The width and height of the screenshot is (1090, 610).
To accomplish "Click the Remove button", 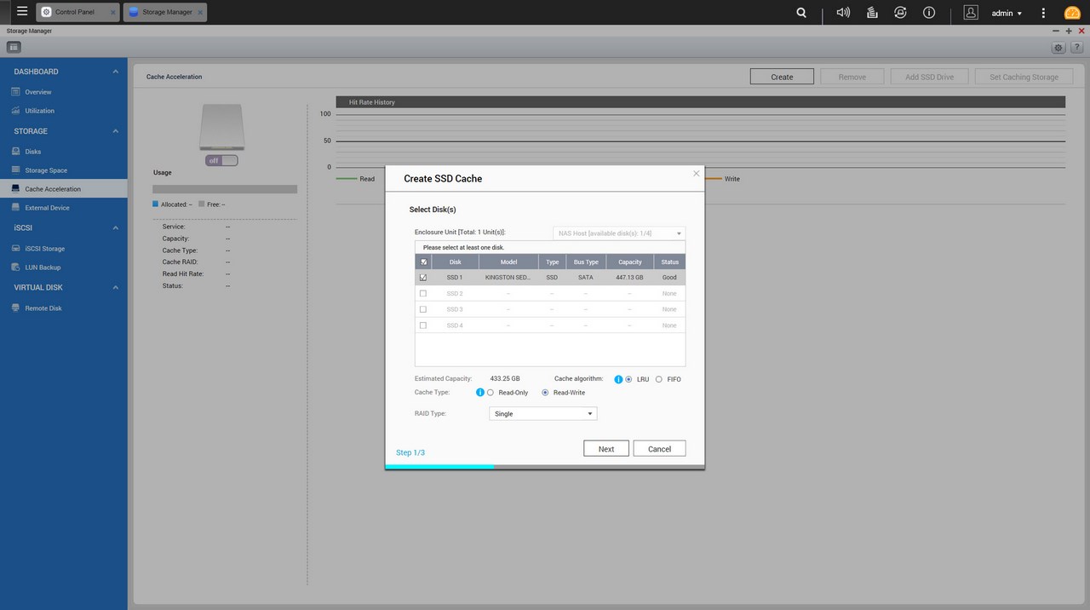I will pos(852,77).
